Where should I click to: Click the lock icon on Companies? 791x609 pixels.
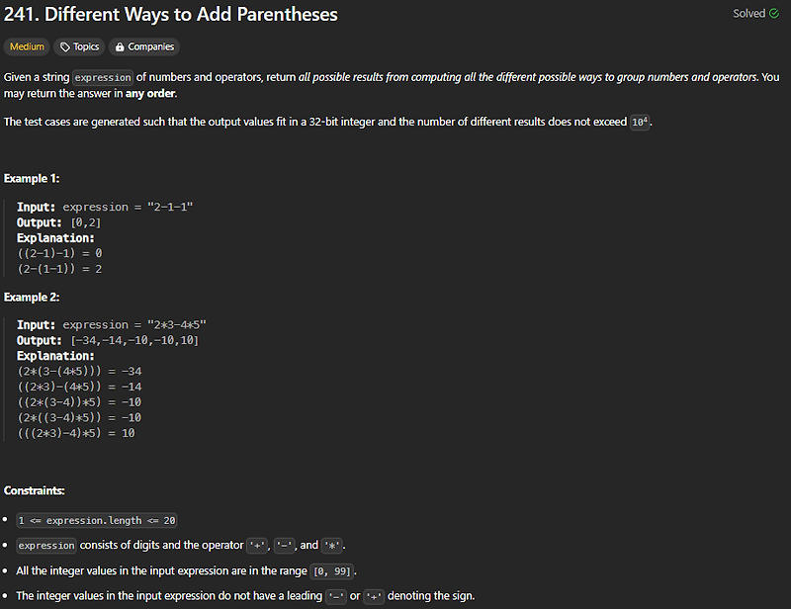120,45
